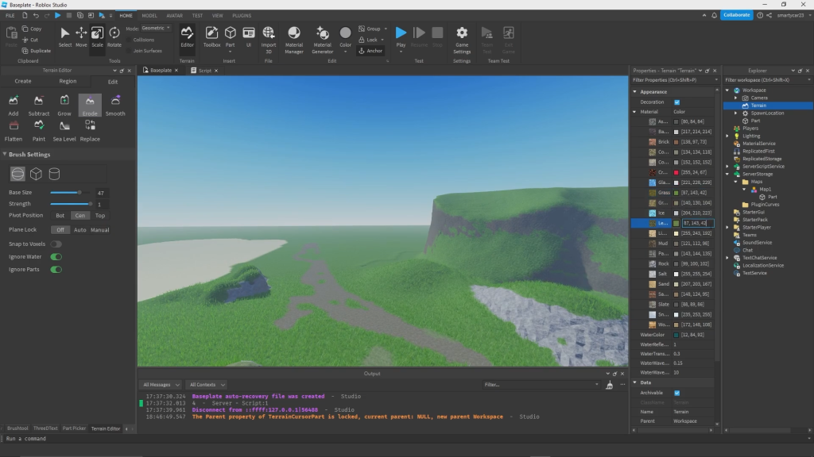Open the Material Manager
The width and height of the screenshot is (814, 457).
click(x=294, y=40)
